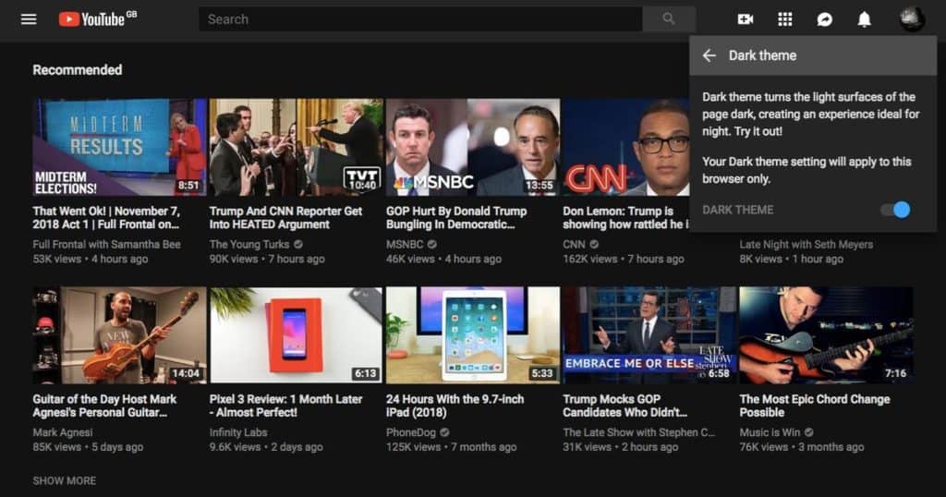Open title '24 Hours With the 9.7-inch iPad'
Image resolution: width=946 pixels, height=497 pixels.
455,406
